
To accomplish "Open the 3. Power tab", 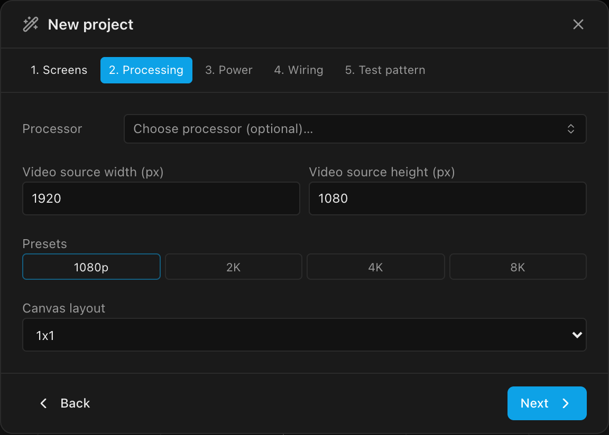I will click(x=229, y=70).
